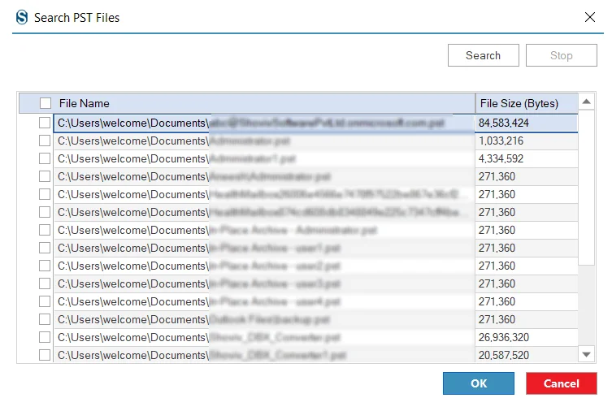Check the box for the 1,033,216-byte file
The width and height of the screenshot is (612, 411).
pyautogui.click(x=45, y=141)
